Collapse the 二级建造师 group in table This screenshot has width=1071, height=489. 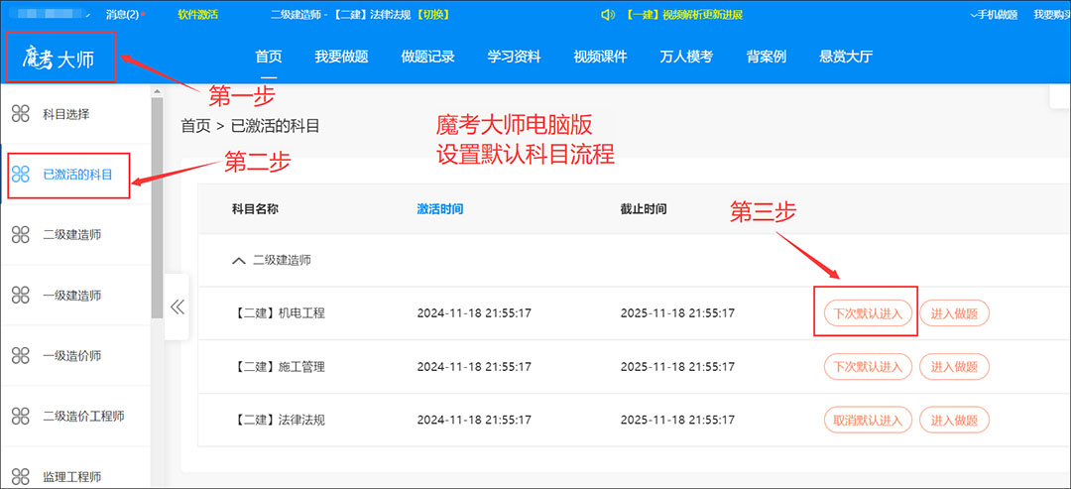(238, 260)
